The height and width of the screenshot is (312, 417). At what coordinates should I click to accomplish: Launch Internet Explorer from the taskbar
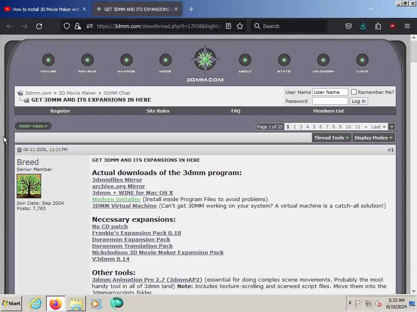[x=36, y=303]
